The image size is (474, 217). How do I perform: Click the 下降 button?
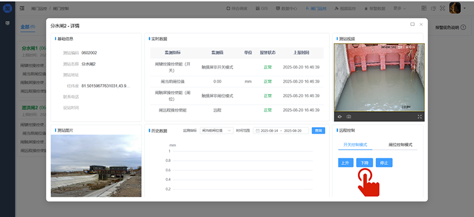tap(364, 163)
